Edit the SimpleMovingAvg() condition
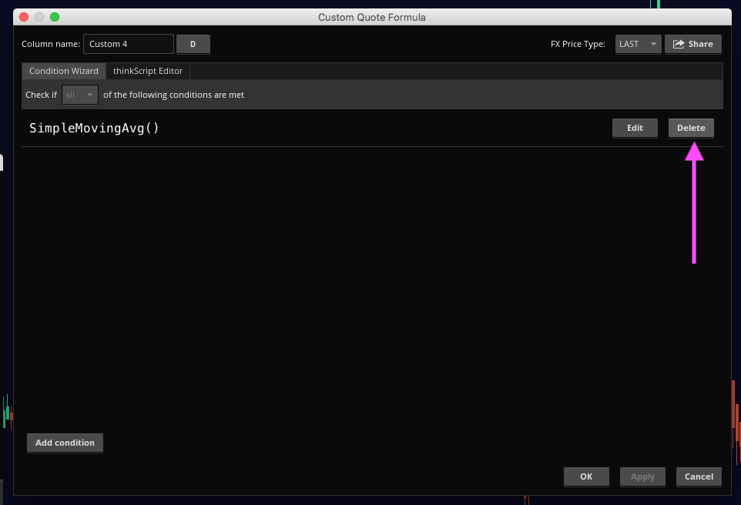Screen dimensions: 741x505 [x=635, y=128]
